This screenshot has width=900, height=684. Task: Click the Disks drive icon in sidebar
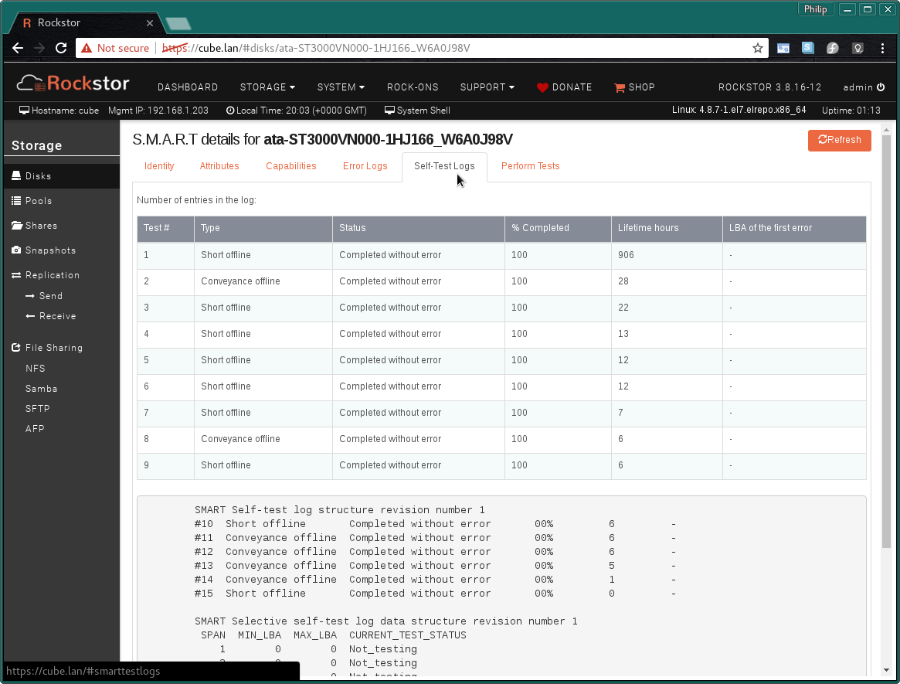coord(17,175)
